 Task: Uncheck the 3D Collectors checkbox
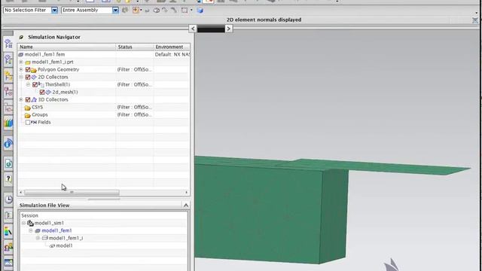[x=28, y=99]
